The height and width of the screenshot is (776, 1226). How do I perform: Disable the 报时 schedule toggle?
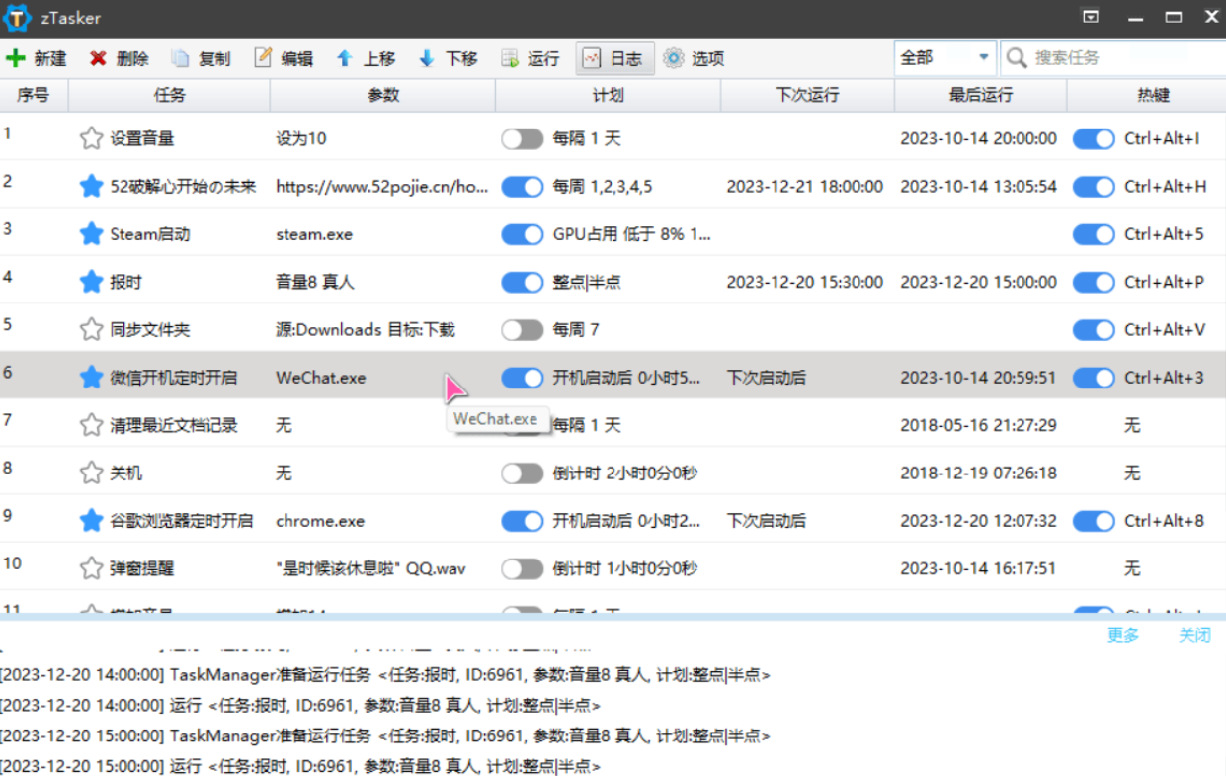tap(522, 282)
